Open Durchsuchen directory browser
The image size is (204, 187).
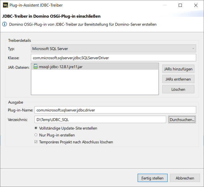pyautogui.click(x=182, y=120)
